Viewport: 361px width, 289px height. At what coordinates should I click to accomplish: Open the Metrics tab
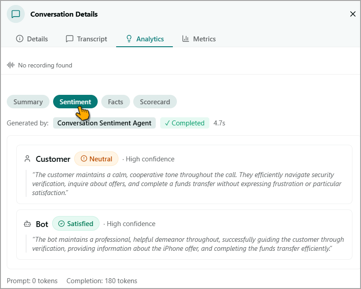tap(199, 39)
